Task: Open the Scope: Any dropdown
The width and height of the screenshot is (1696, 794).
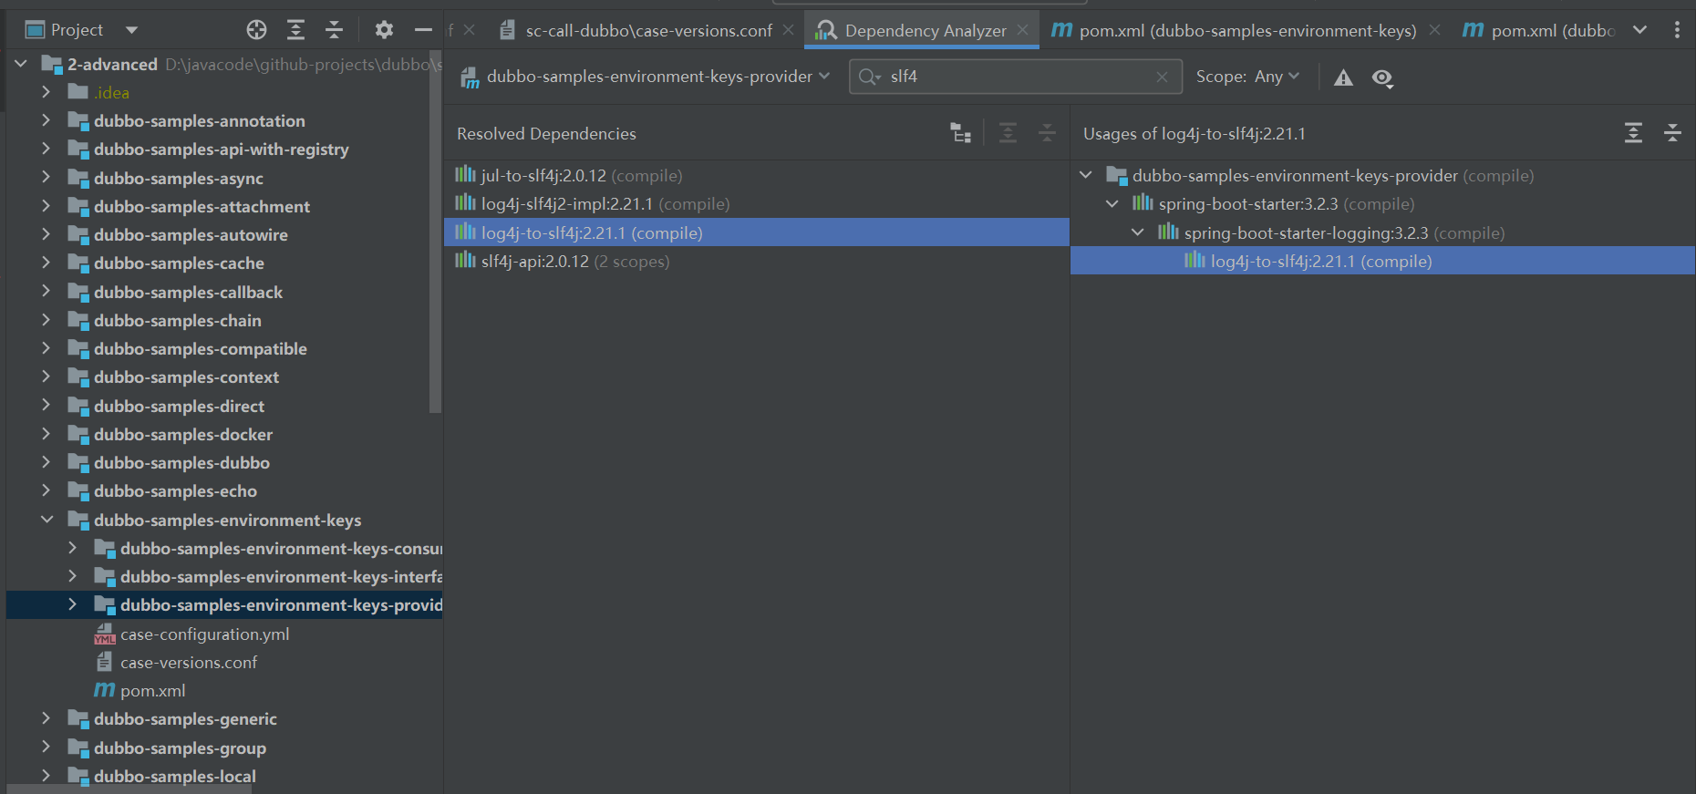Action: pos(1247,77)
